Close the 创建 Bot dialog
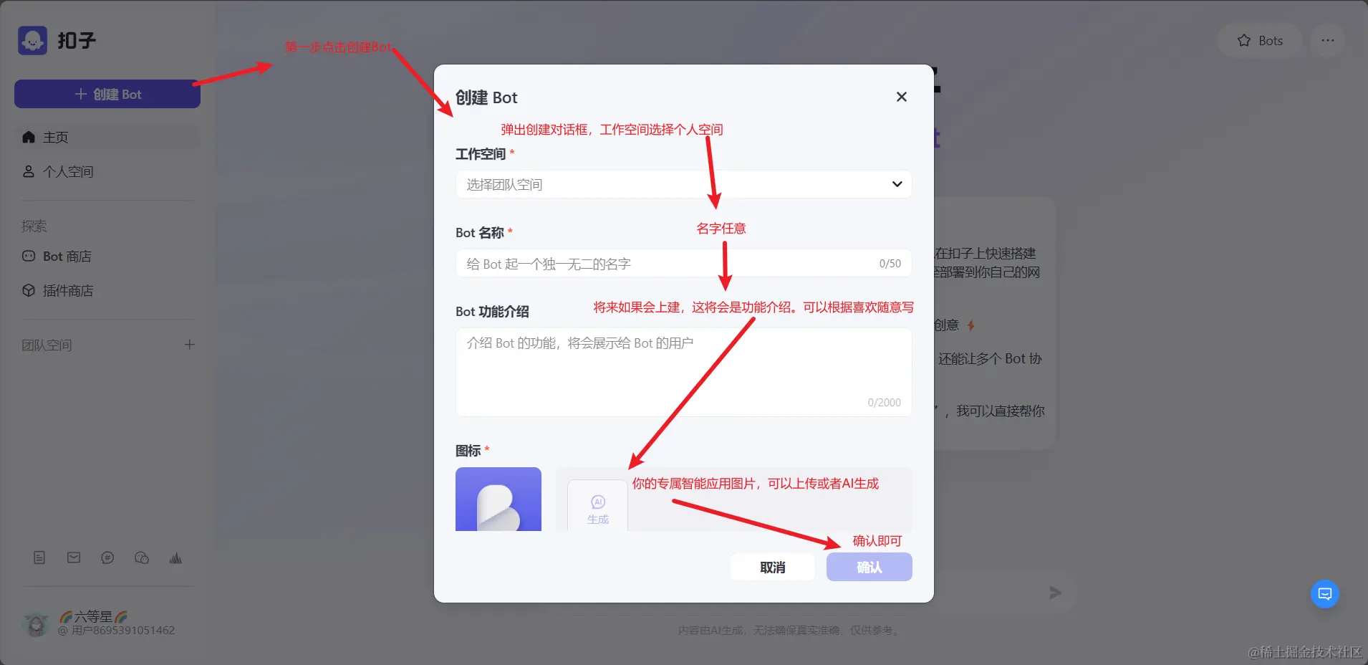The image size is (1368, 665). (x=902, y=97)
